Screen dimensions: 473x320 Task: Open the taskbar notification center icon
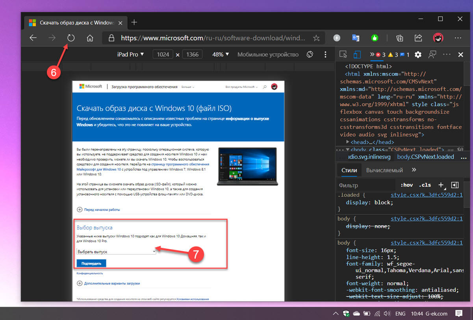click(x=458, y=314)
